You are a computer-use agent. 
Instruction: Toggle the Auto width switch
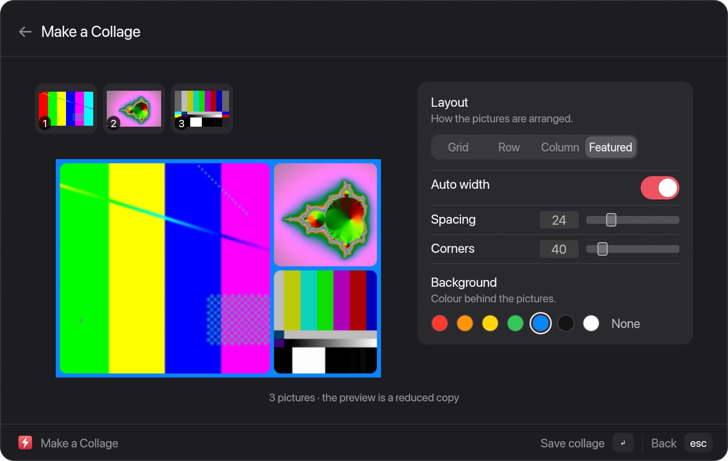pyautogui.click(x=660, y=188)
